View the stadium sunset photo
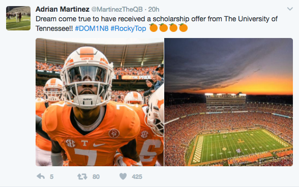The height and width of the screenshot is (187, 299). point(229,102)
